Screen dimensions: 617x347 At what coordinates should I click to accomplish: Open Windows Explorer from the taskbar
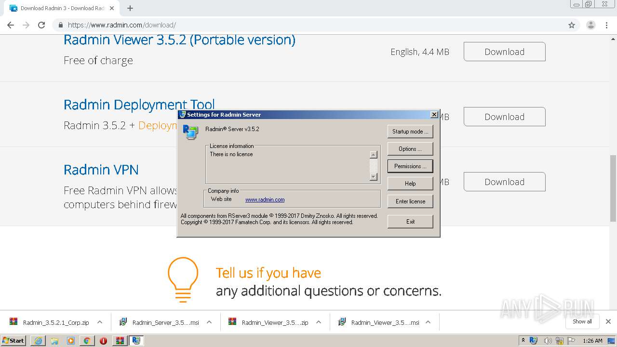tap(54, 341)
